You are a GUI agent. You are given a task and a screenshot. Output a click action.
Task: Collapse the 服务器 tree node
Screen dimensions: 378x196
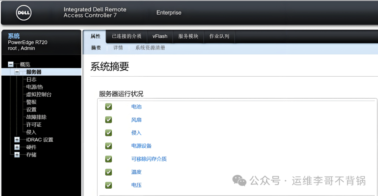[x=17, y=72]
